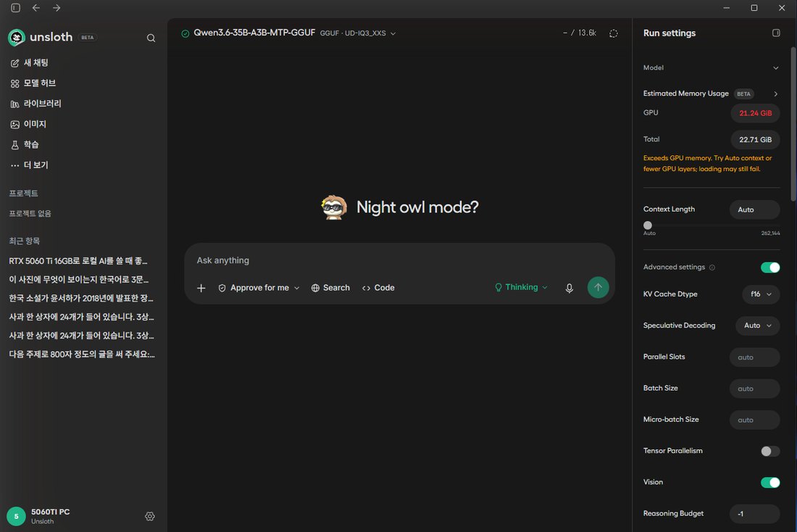Click the sidebar toggle icon in title bar
The width and height of the screenshot is (797, 532).
[x=16, y=8]
